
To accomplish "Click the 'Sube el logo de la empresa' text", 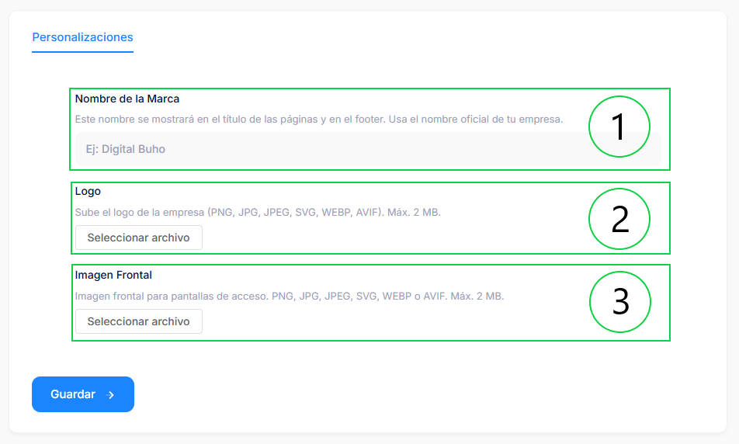I will coord(140,212).
